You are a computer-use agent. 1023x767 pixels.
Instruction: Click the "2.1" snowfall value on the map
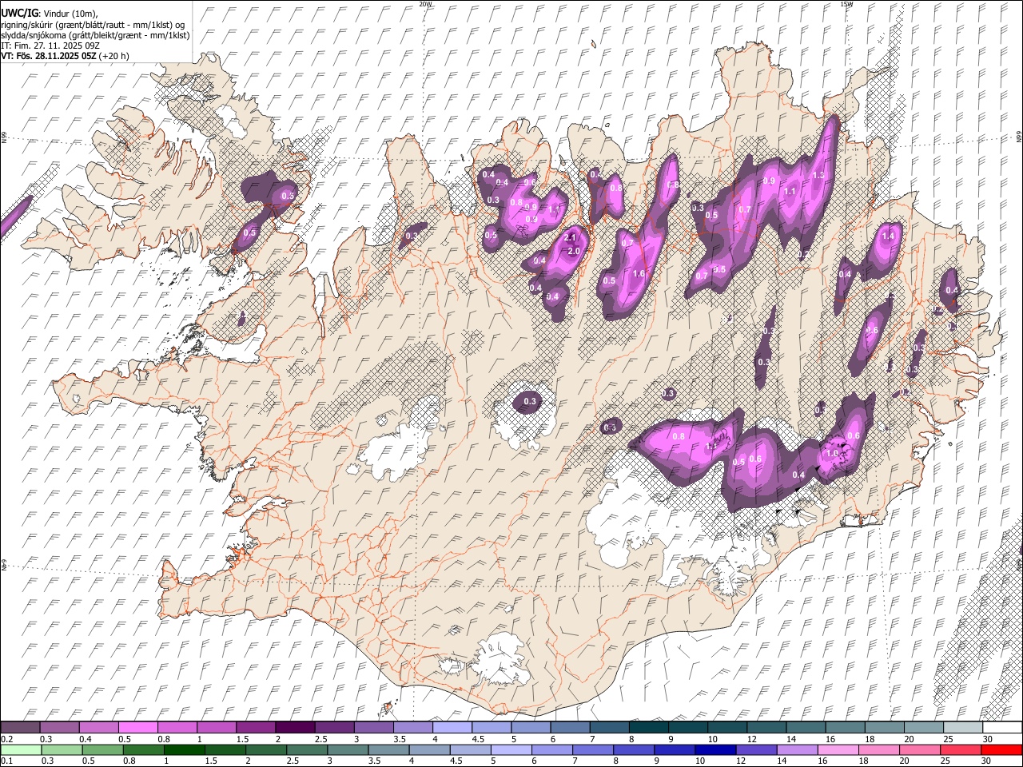(x=571, y=237)
